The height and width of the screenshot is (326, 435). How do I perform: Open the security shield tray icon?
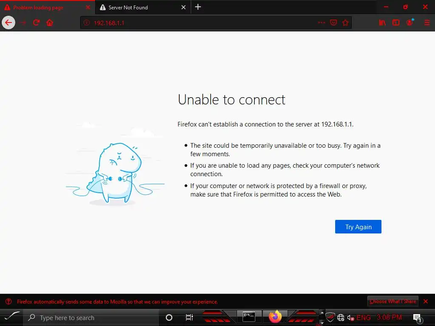(x=330, y=318)
